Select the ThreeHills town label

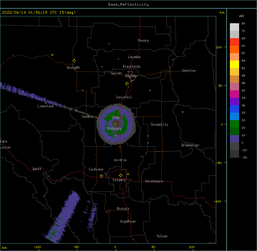point(159,125)
